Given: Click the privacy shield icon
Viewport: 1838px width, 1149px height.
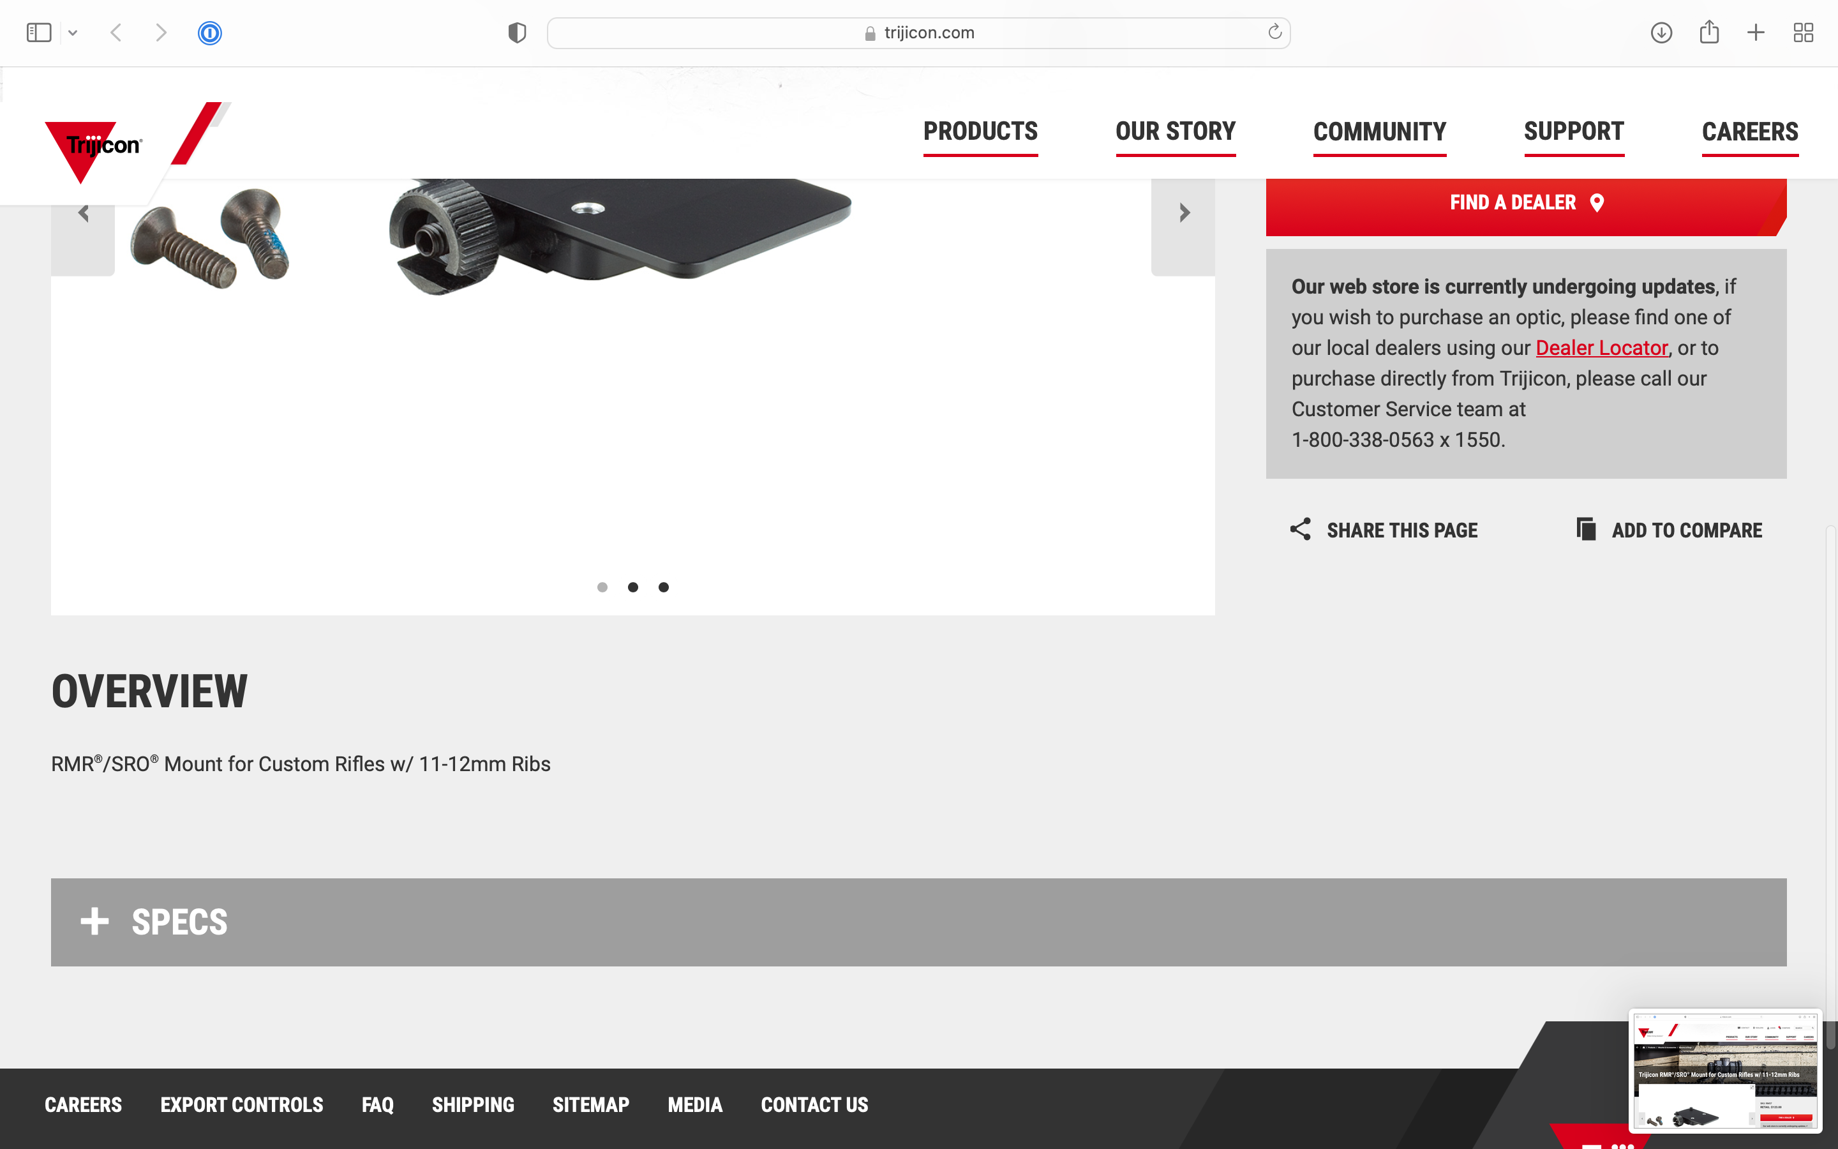Looking at the screenshot, I should [x=517, y=33].
